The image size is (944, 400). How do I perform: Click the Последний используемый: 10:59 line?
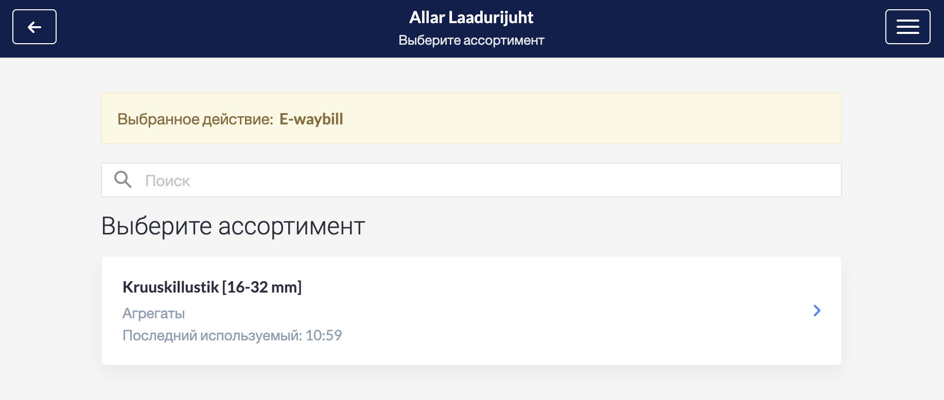point(232,335)
